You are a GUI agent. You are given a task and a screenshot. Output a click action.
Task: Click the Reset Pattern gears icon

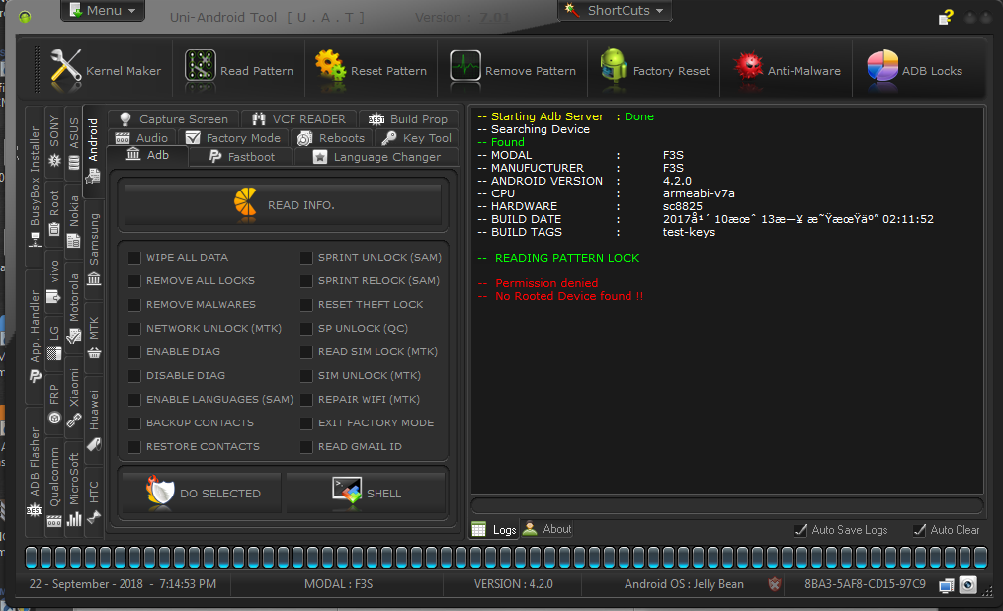[x=331, y=67]
